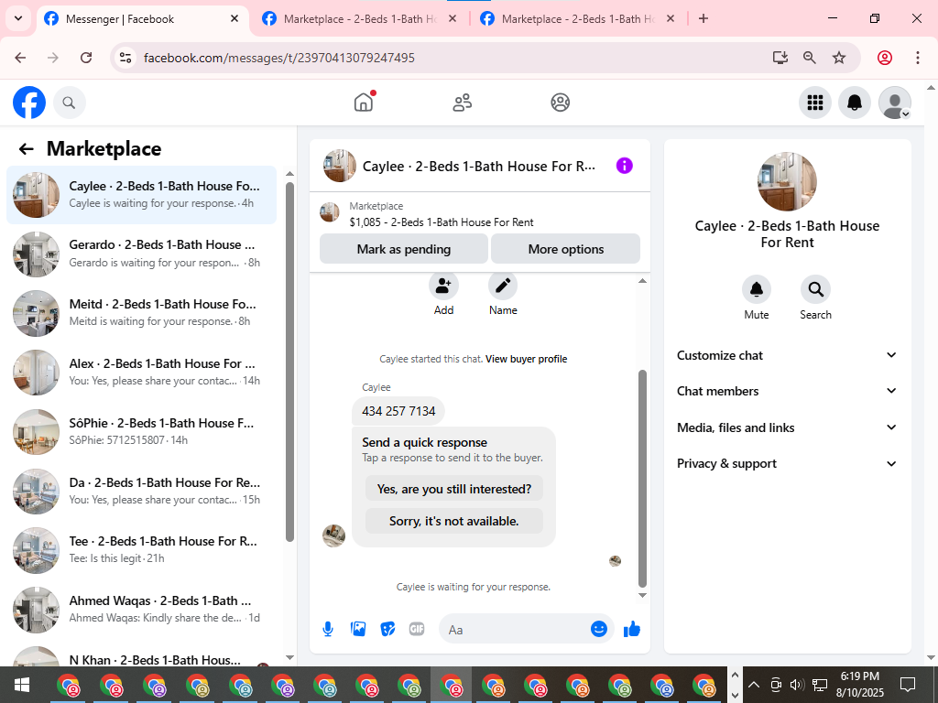Image resolution: width=938 pixels, height=703 pixels.
Task: Open the Groups icon in the top navigation
Action: tap(560, 103)
